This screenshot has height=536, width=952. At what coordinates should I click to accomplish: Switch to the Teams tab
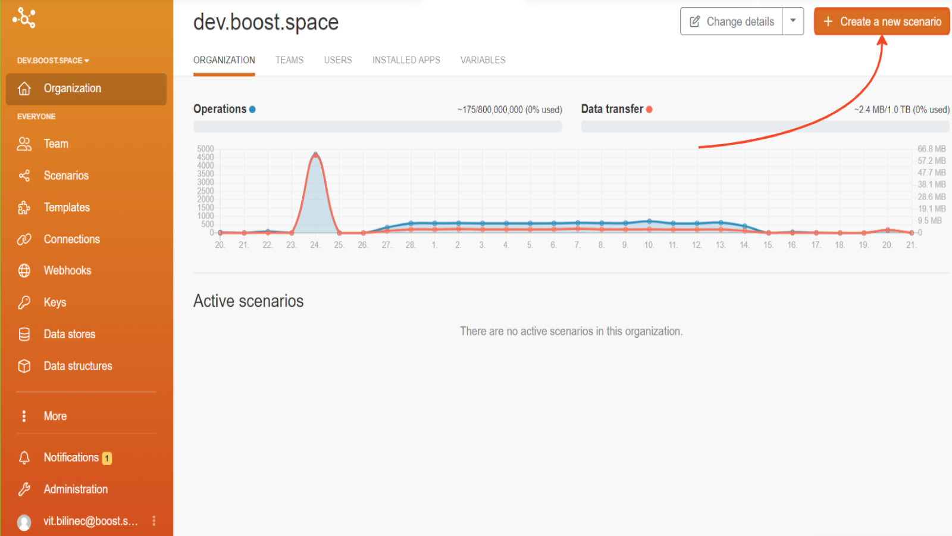pos(289,60)
